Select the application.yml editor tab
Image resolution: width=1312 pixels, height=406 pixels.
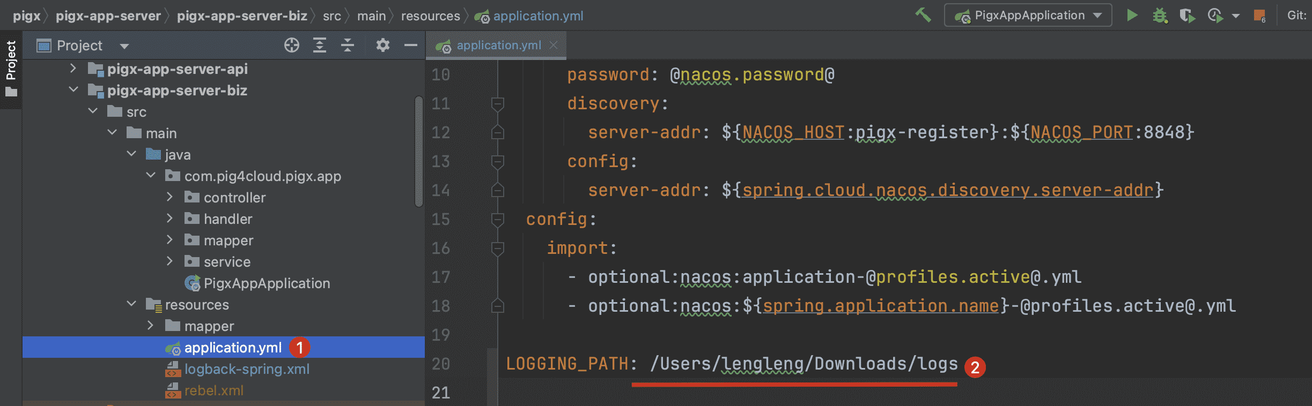pyautogui.click(x=498, y=46)
